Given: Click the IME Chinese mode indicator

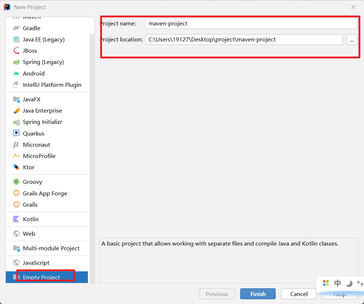Looking at the screenshot, I should [x=337, y=283].
